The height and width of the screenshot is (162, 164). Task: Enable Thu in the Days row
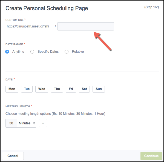click(x=57, y=89)
